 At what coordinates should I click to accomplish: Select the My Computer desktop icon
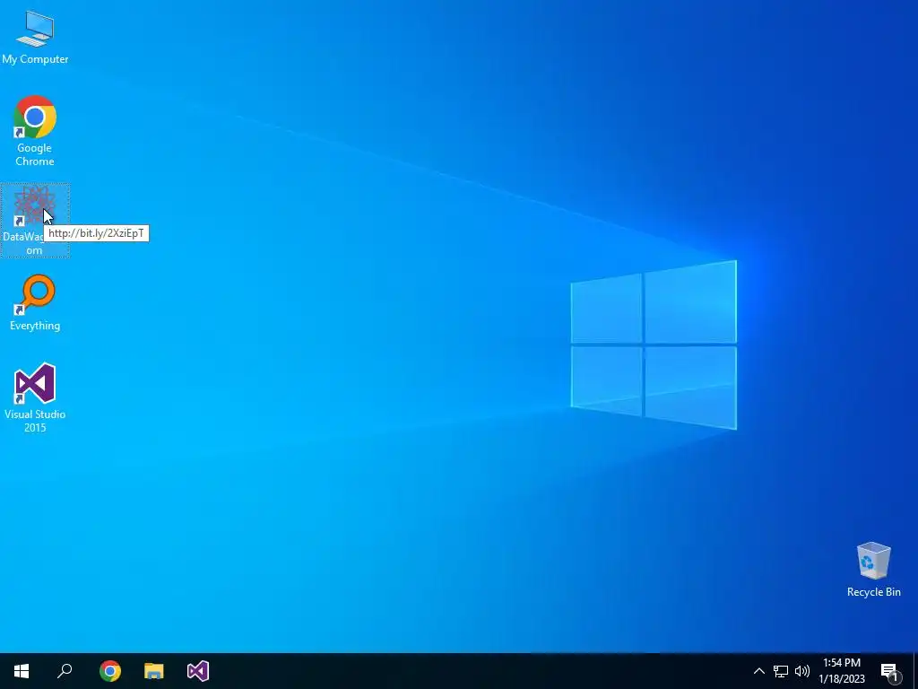(x=35, y=38)
